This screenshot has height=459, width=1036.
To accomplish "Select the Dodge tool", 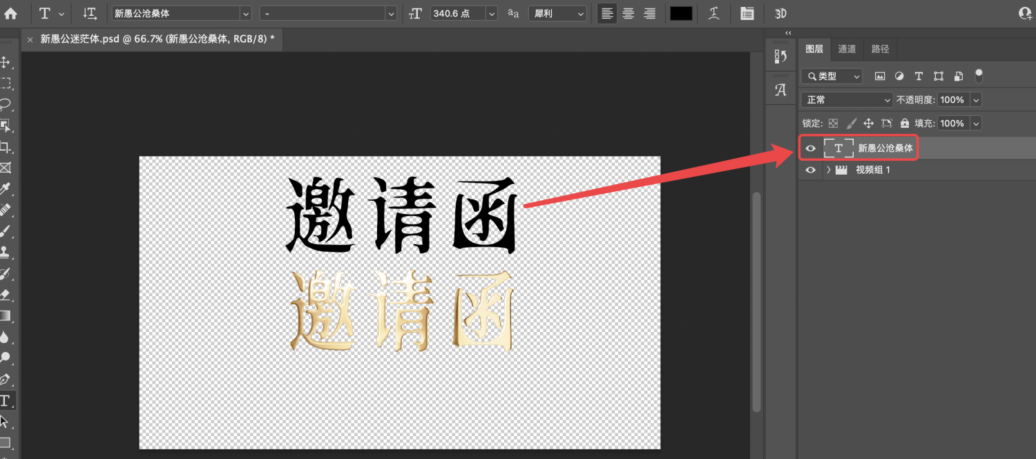I will pyautogui.click(x=6, y=358).
